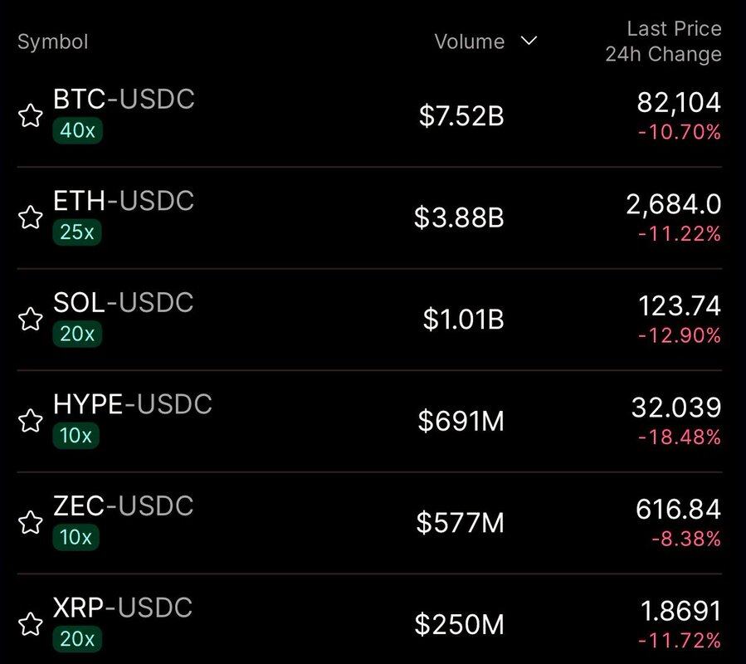Click the 10x badge under HYPE-USDC

pyautogui.click(x=76, y=436)
